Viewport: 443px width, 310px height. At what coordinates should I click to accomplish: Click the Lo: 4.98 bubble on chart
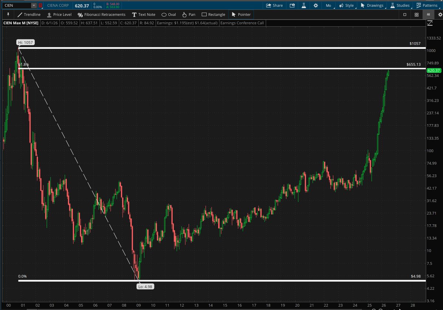(145, 286)
